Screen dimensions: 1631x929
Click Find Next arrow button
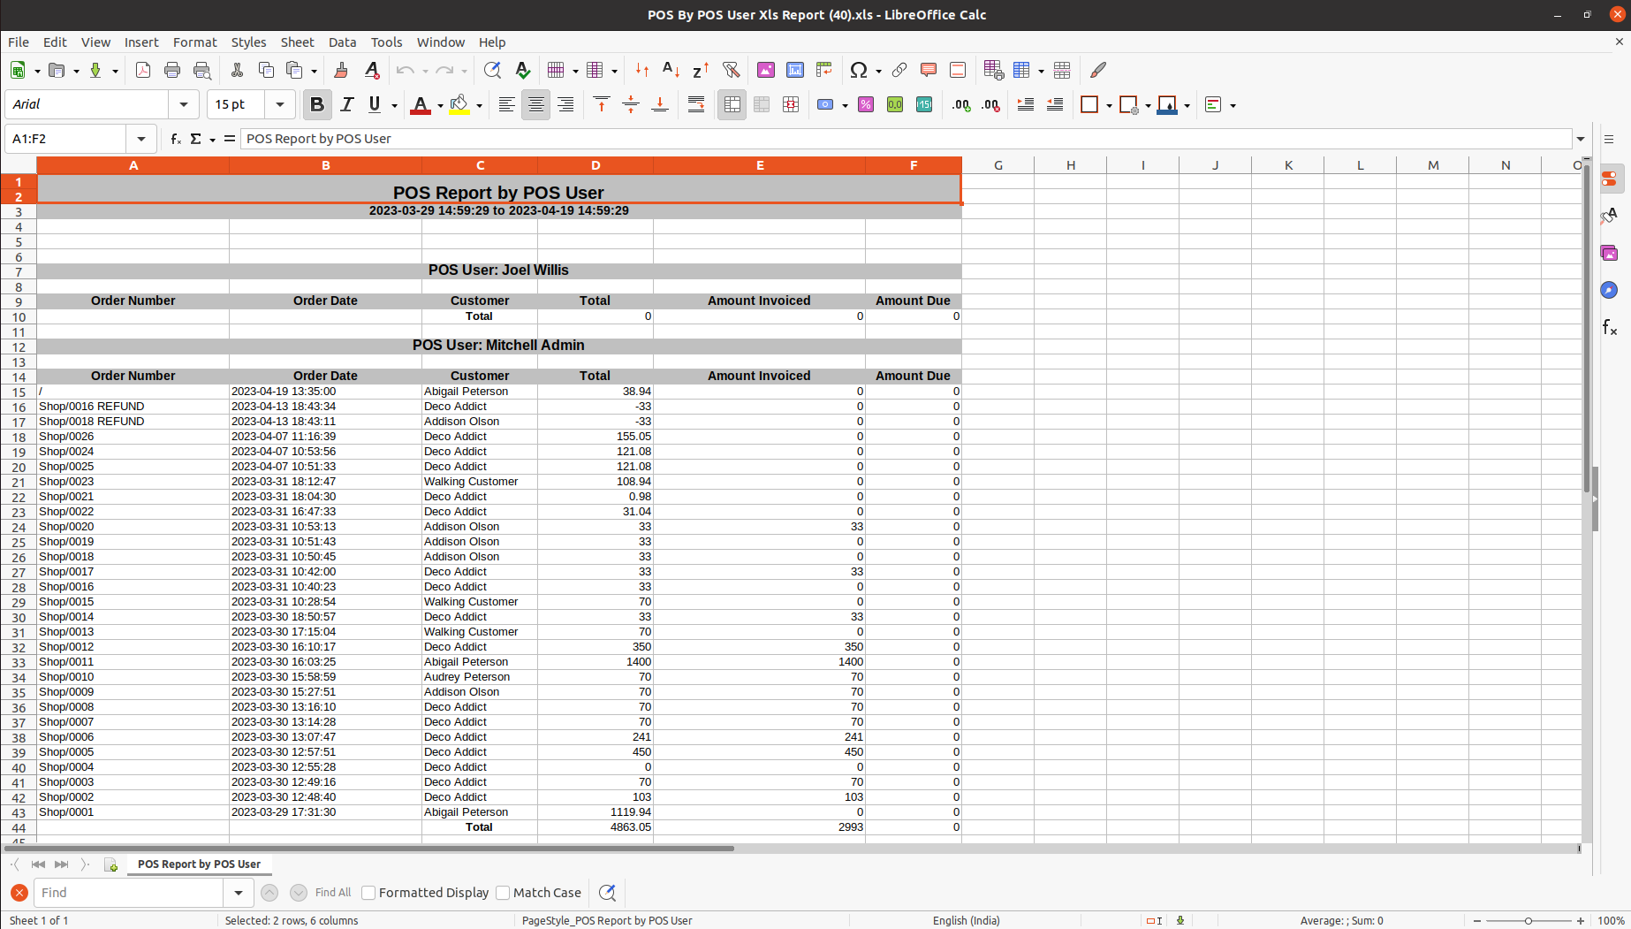299,893
